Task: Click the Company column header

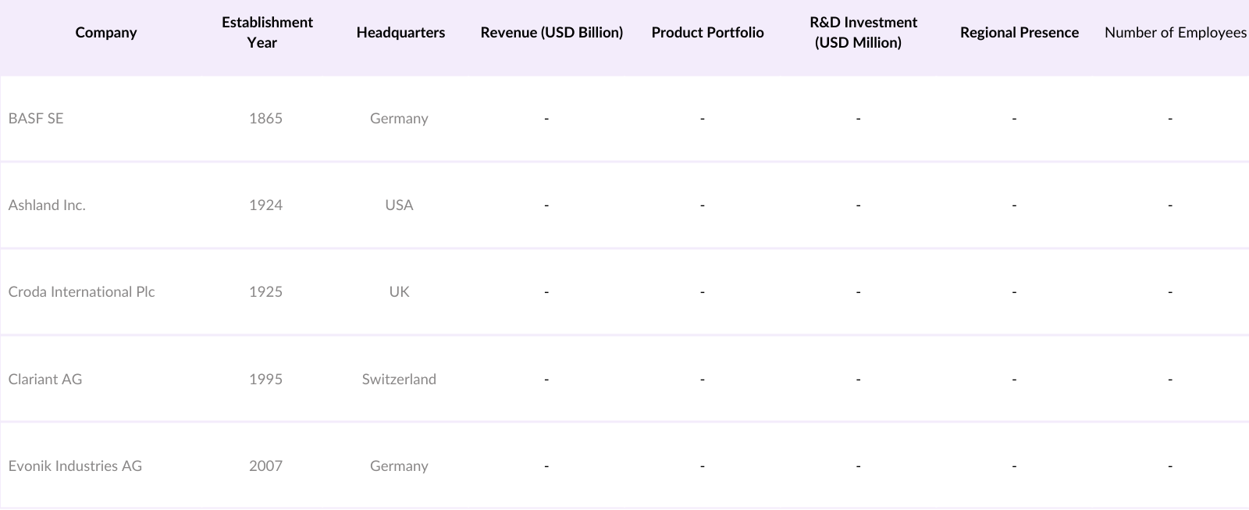Action: point(106,33)
